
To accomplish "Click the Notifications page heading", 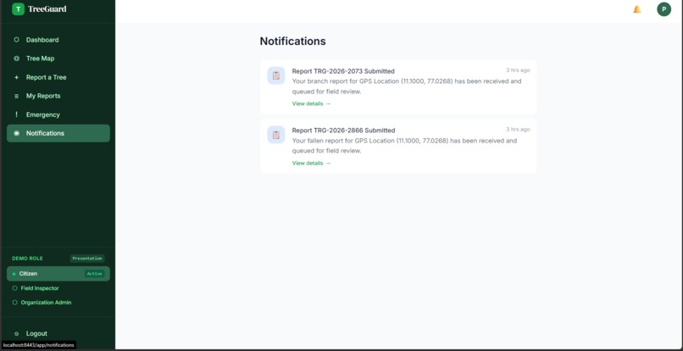I will coord(292,41).
